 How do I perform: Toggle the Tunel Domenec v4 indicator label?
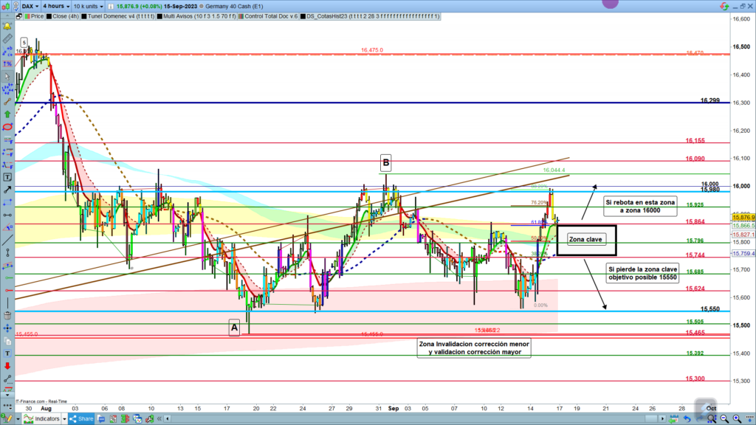click(111, 15)
